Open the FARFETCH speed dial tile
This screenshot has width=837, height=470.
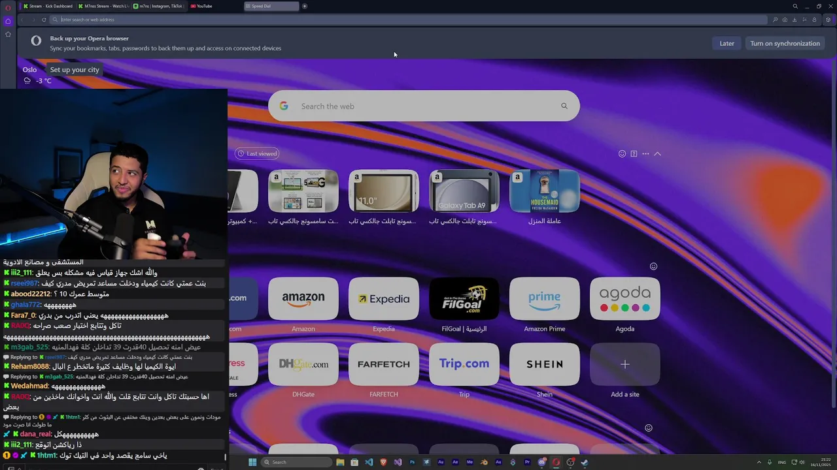[384, 364]
